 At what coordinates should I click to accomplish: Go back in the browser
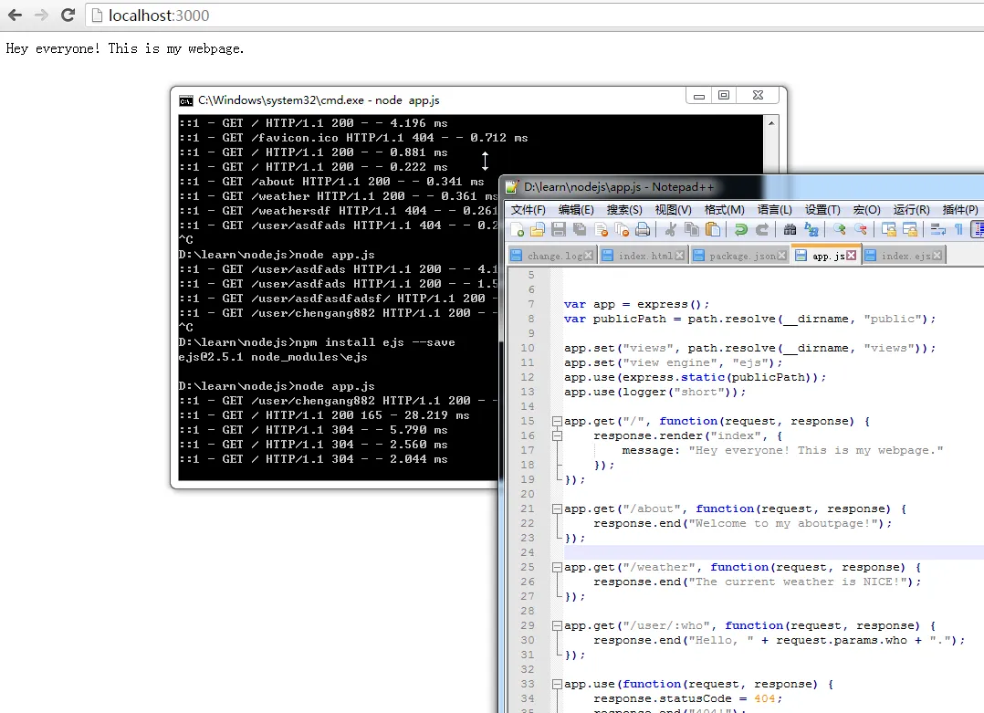[x=15, y=16]
